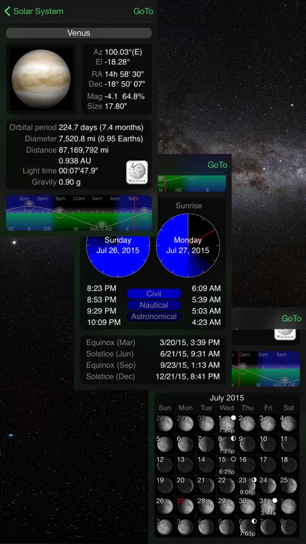Select the Venus title bar
The image size is (306, 544).
coord(79,33)
